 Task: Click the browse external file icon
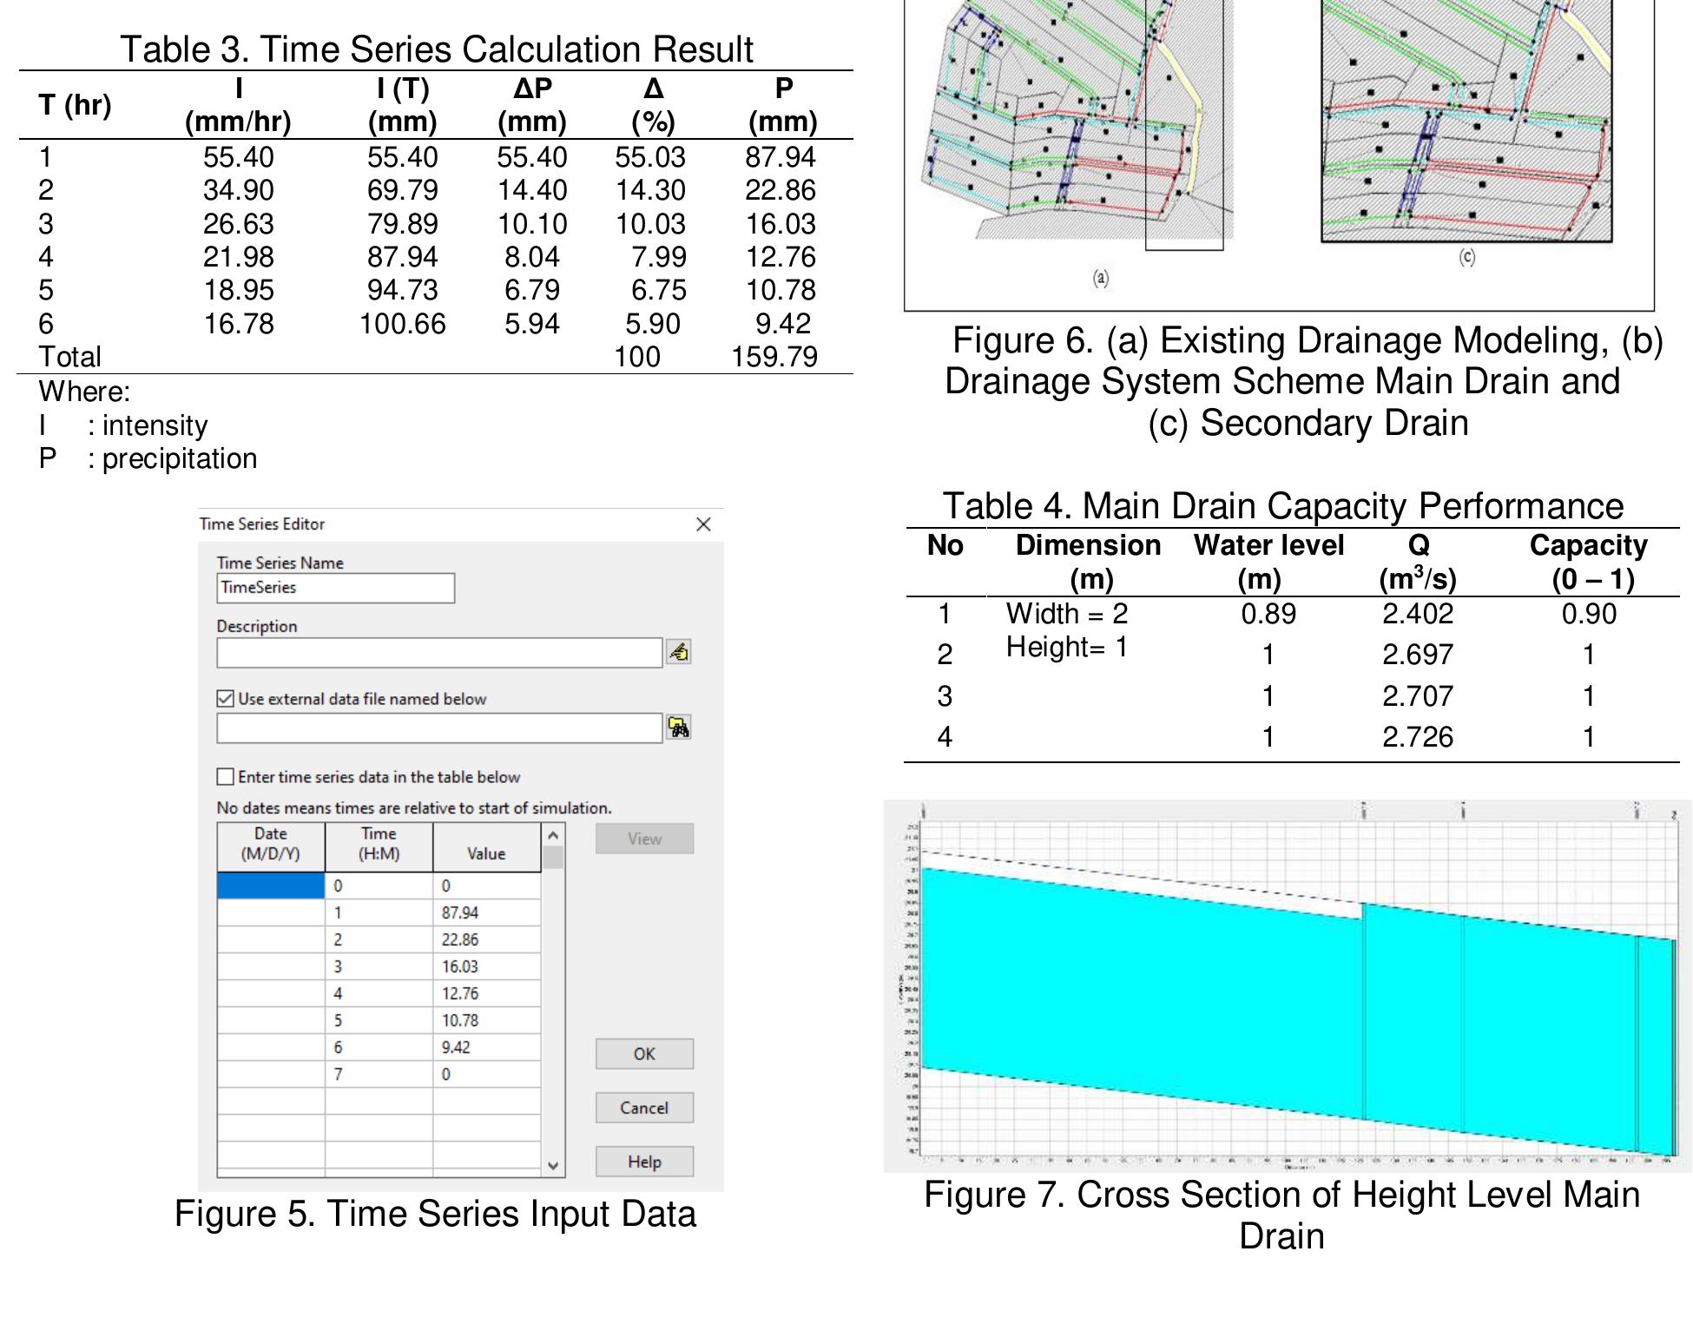click(x=678, y=728)
